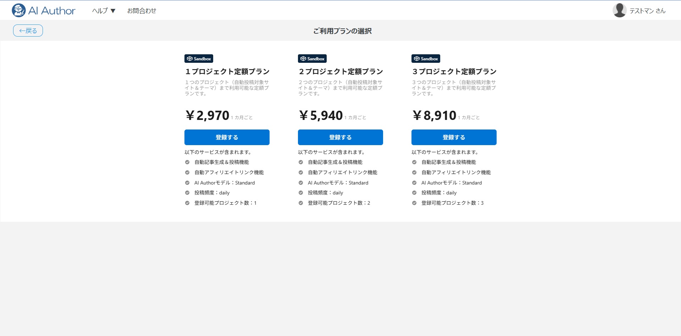Click checkmark icon beside 登録可能プロジェクト数：3
The image size is (681, 336).
click(x=414, y=203)
